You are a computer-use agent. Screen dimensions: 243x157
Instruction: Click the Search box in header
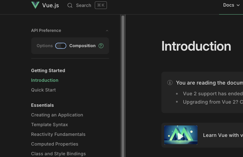87,6
